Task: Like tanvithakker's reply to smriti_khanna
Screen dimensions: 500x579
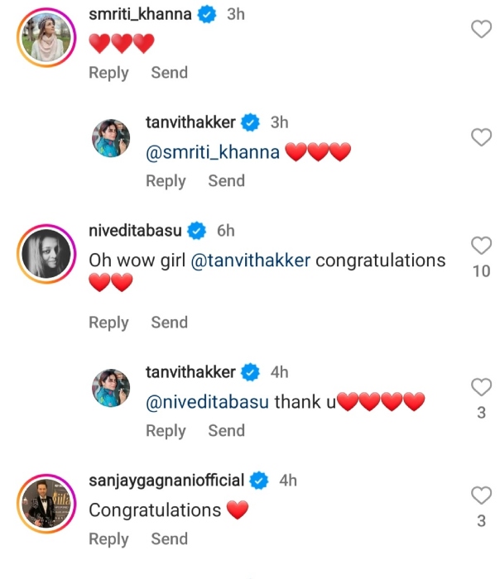Action: coord(481,138)
